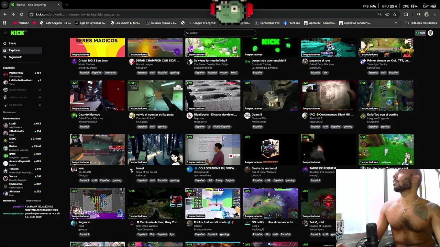440x247 pixels.
Task: Click the green KICK logo
Action: pos(18,33)
